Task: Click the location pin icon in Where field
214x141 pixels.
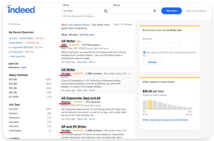Action: 155,11
